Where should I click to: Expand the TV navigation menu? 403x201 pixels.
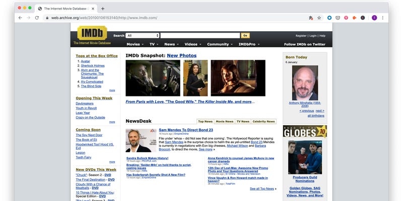154,44
